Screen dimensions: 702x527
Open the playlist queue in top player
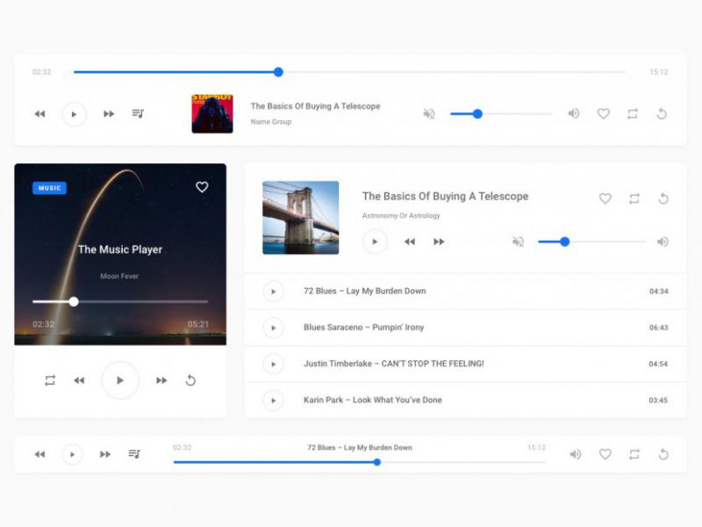pos(138,113)
